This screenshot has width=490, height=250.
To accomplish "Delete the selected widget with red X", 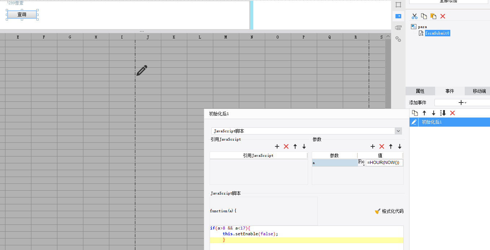I will [x=443, y=16].
